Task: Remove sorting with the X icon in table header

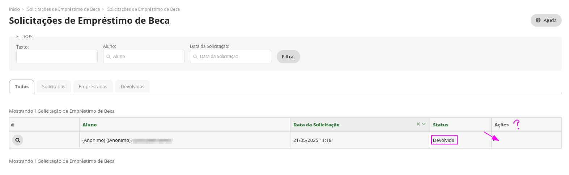Action: (418, 124)
